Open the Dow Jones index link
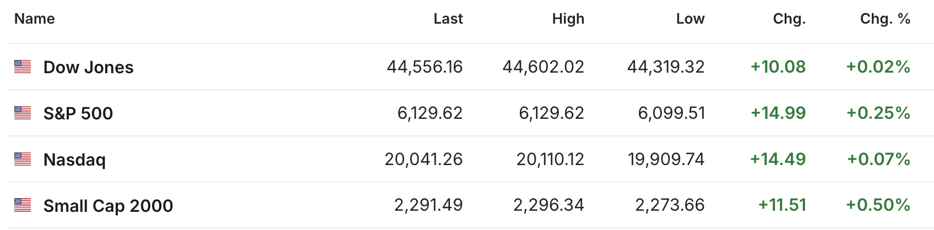934x230 pixels. (x=89, y=67)
